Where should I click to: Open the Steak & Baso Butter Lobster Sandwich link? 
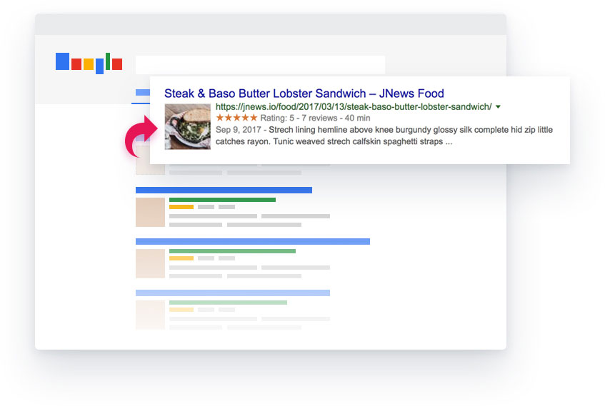tap(304, 93)
